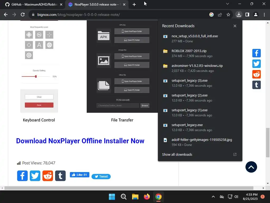Click the address bar URL
Screen dimensions: 270x203
coord(79,15)
